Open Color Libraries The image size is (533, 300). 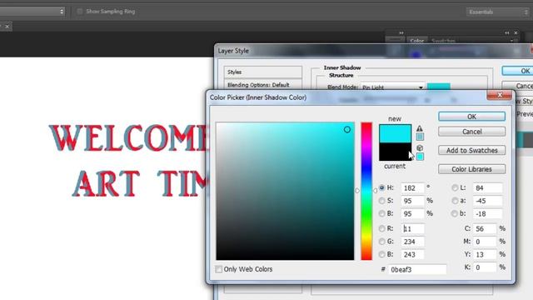click(471, 169)
